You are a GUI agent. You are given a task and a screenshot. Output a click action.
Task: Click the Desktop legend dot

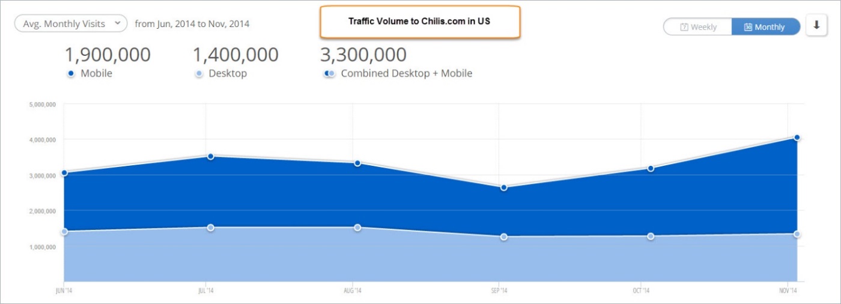click(x=199, y=74)
